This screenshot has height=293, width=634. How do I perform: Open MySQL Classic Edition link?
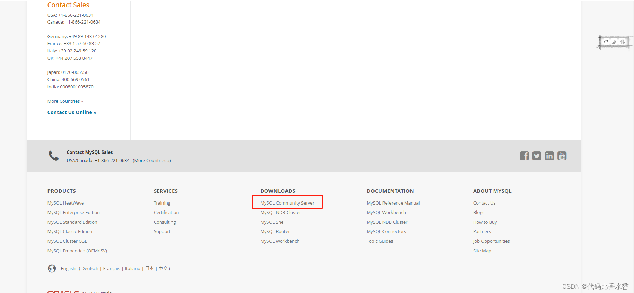click(x=70, y=232)
